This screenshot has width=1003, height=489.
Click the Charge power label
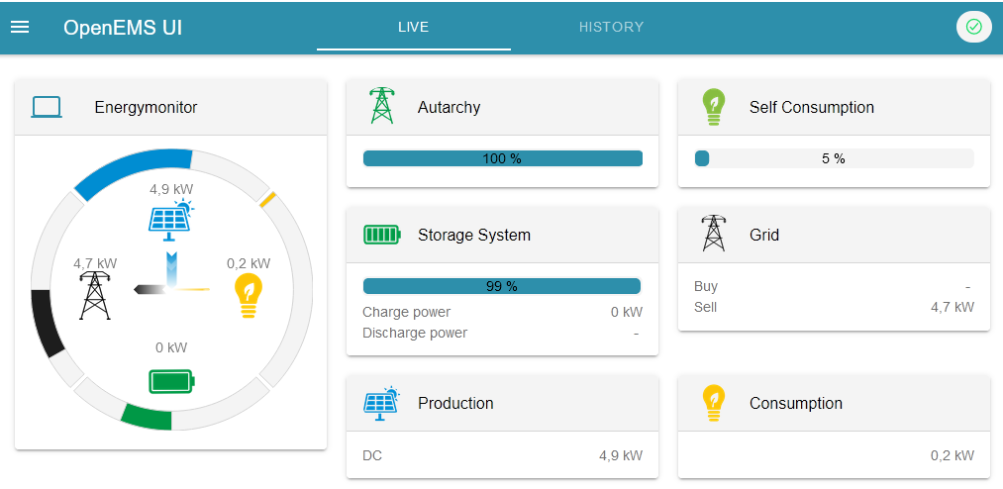(406, 312)
